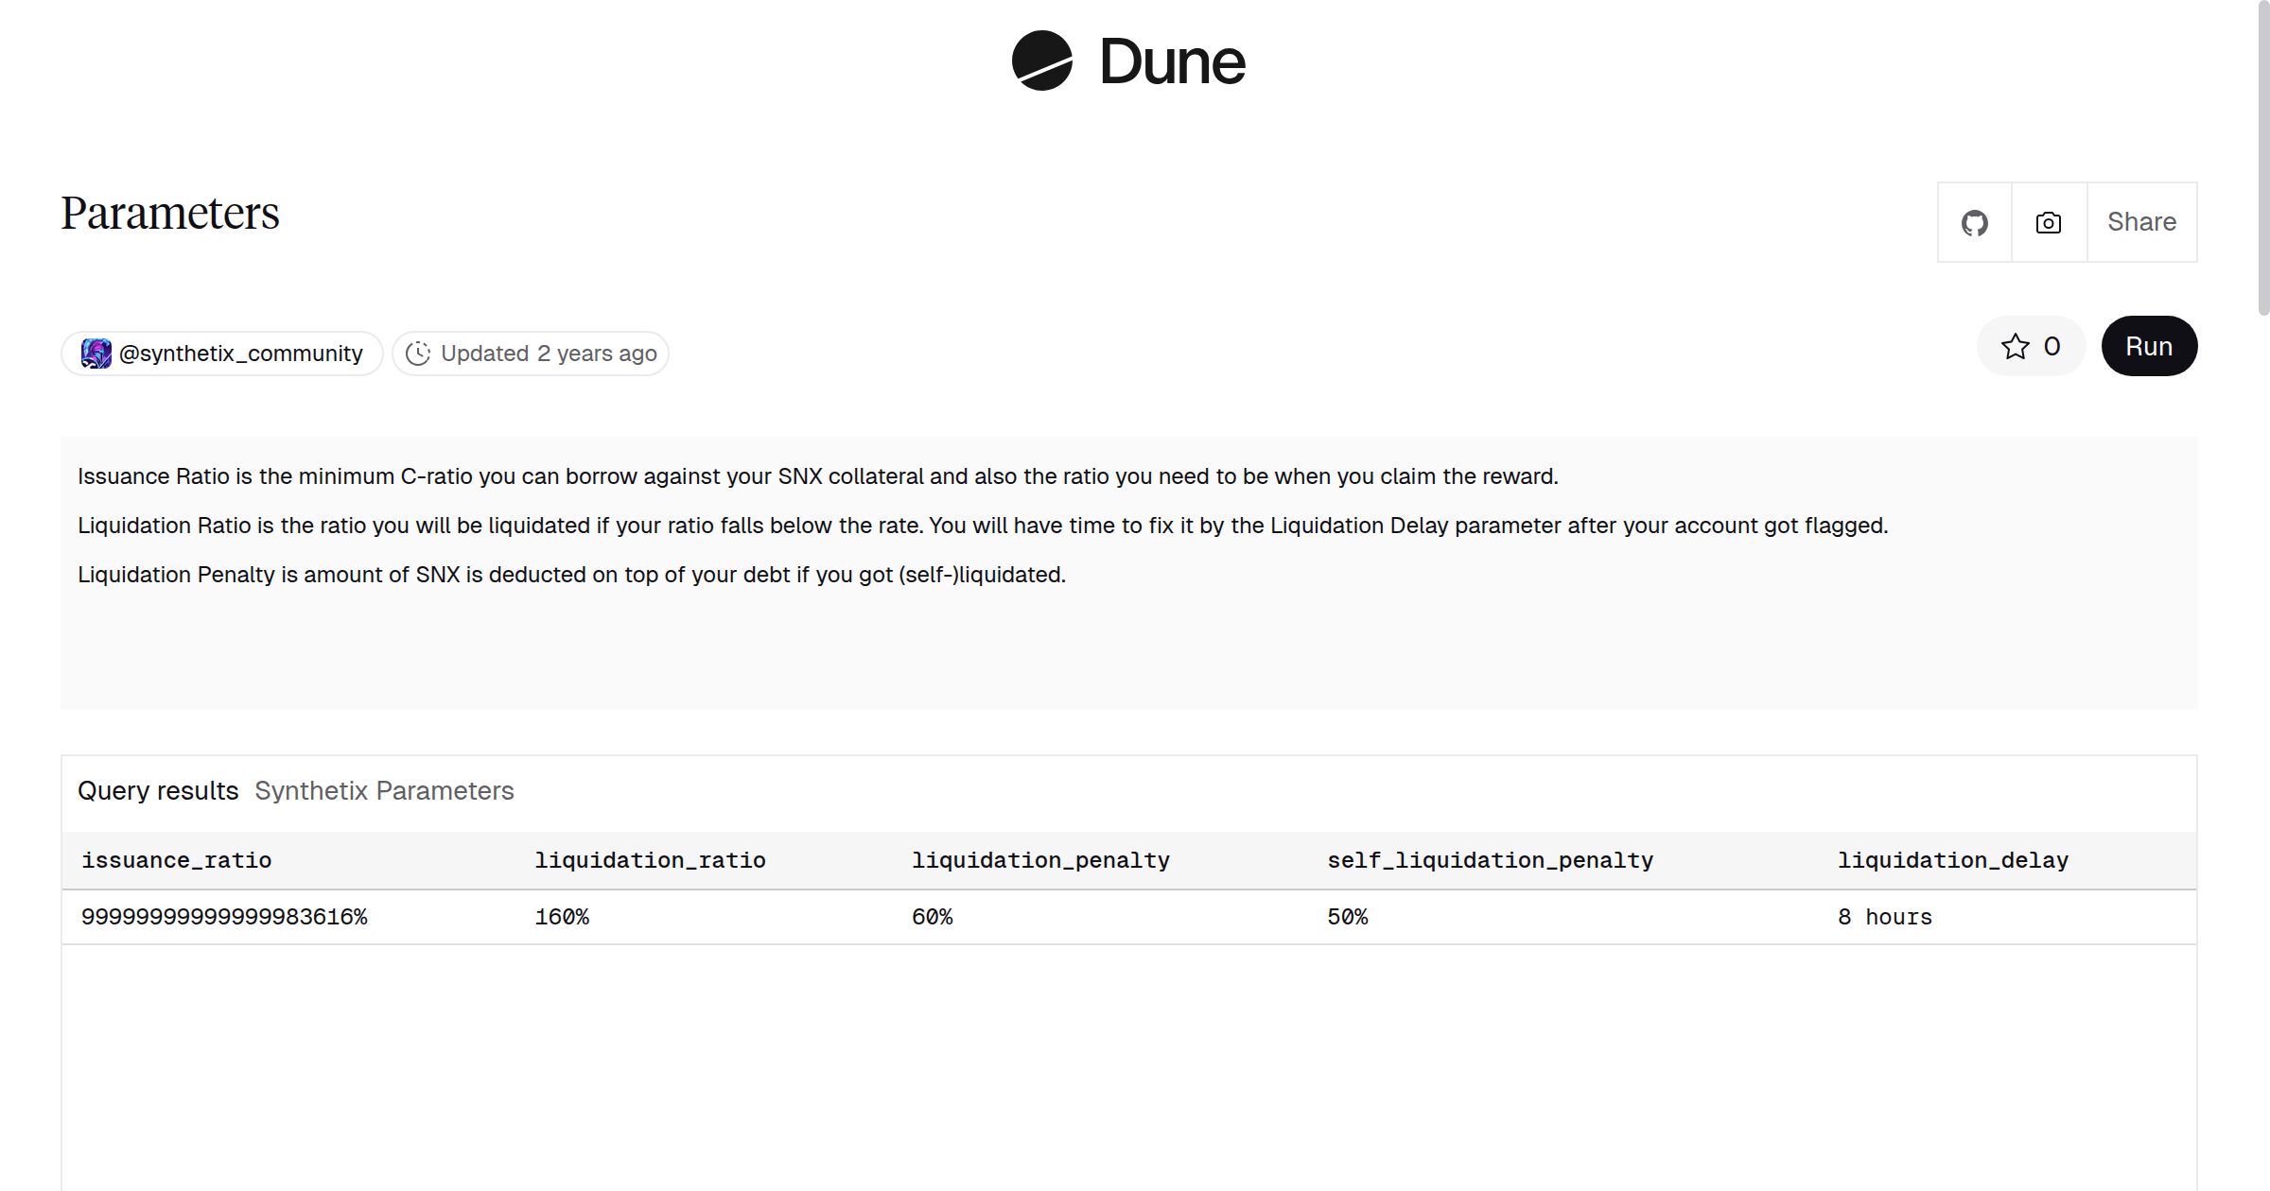
Task: Click the self_liquidation_penalty column header
Action: tap(1490, 860)
